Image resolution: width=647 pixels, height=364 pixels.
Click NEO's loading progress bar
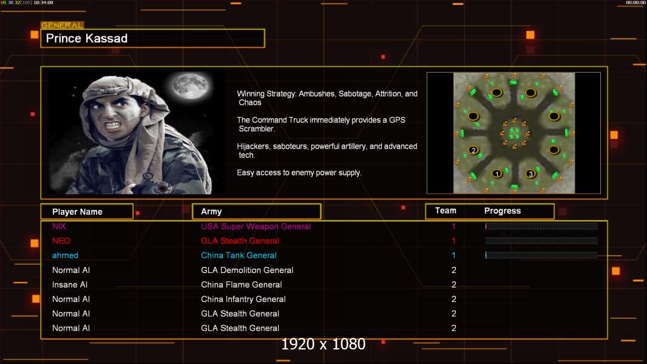541,240
